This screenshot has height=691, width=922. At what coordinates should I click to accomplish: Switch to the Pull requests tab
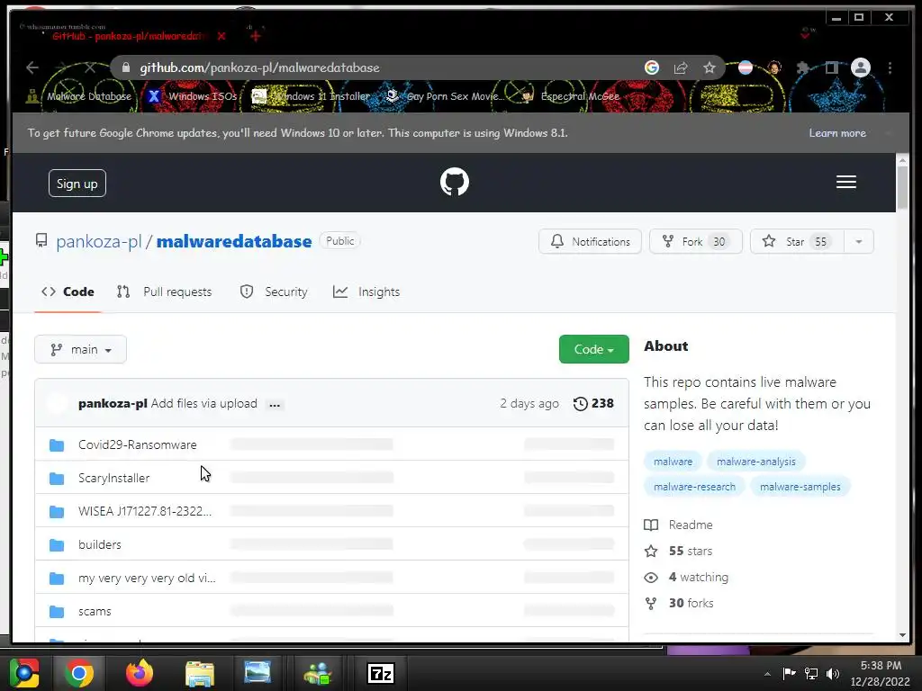click(164, 292)
